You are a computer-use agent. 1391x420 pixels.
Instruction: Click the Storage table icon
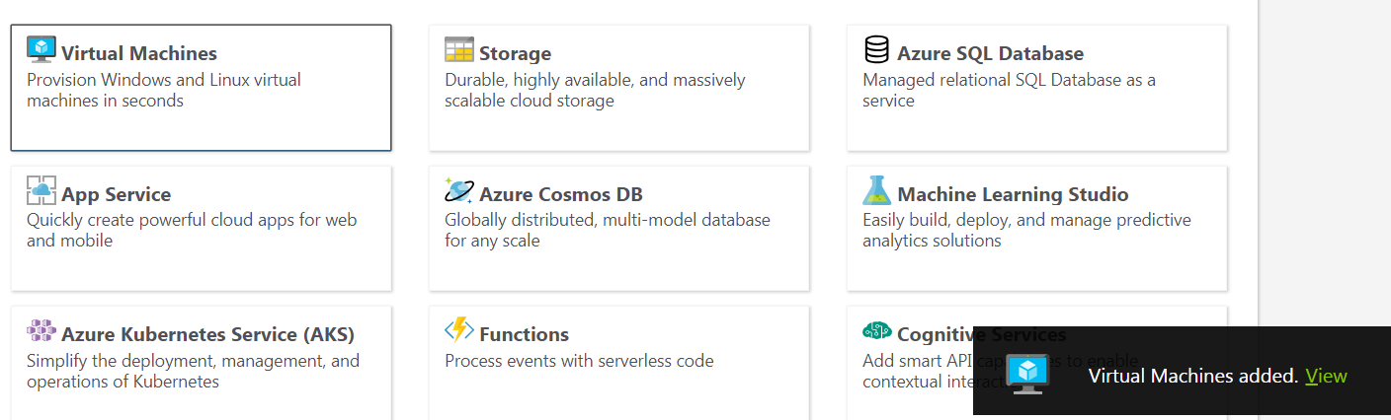[x=459, y=49]
